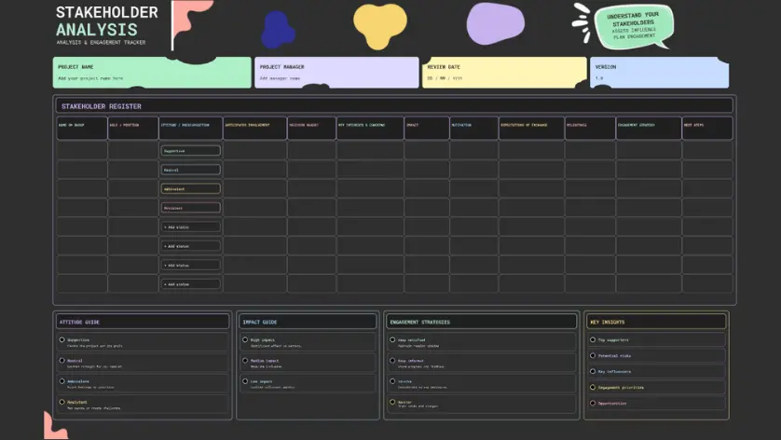Screen dimensions: 781x440
Task: Click the Review Date field
Action: click(504, 73)
